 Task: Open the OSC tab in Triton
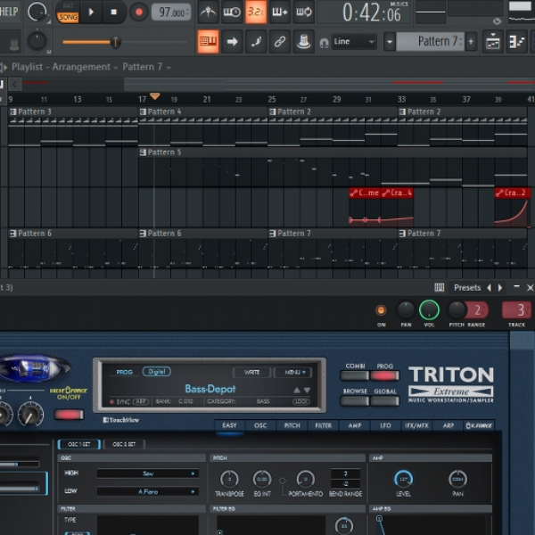260,425
